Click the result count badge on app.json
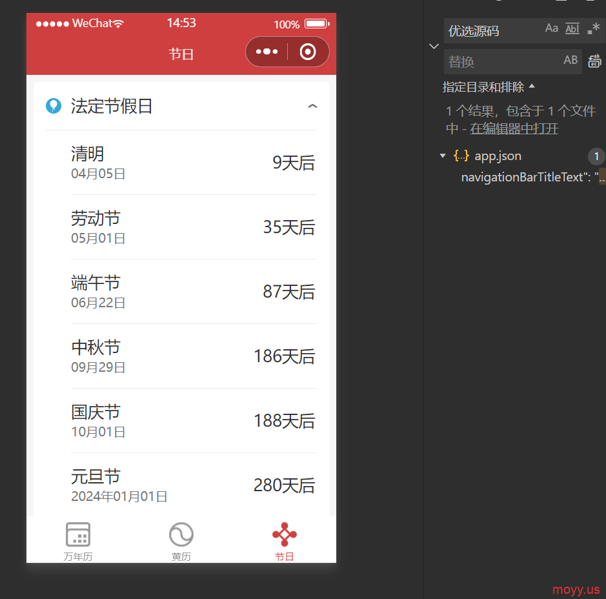Image resolution: width=606 pixels, height=599 pixels. tap(596, 156)
